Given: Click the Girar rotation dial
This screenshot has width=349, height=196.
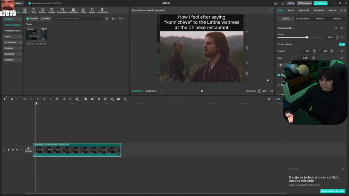Looking at the screenshot, I should 324,58.
